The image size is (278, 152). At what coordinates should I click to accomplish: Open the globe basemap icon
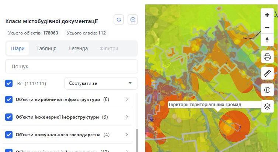[x=267, y=90]
